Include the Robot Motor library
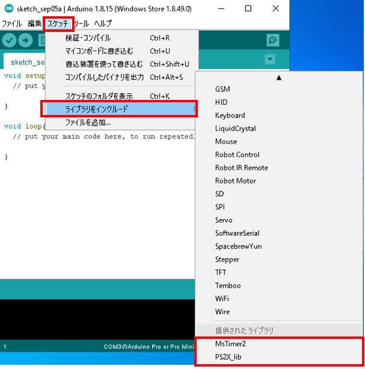The image size is (365, 369). pyautogui.click(x=279, y=181)
